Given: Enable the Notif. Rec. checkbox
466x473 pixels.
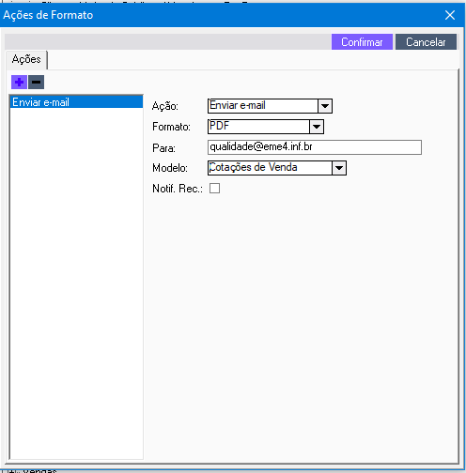Looking at the screenshot, I should click(214, 189).
